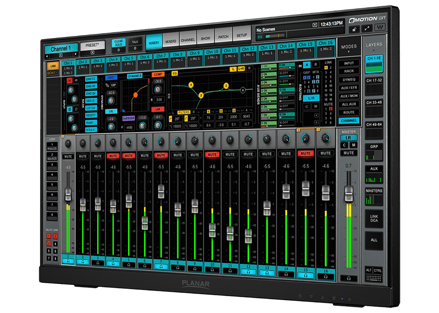The width and height of the screenshot is (439, 313).
Task: Click the LINK DCA button
Action: [x=374, y=219]
